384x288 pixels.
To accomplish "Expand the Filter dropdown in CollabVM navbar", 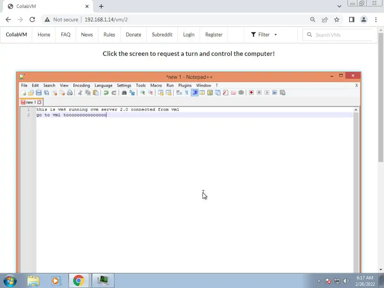I will 264,35.
